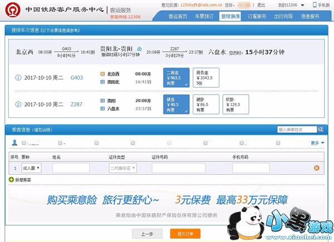334x242 pixels.
Task: Click the passenger person icon
Action: tap(14, 143)
